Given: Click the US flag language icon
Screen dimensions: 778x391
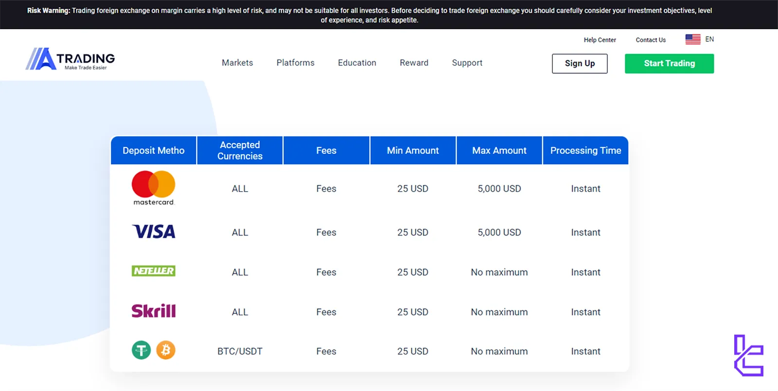Looking at the screenshot, I should (693, 39).
